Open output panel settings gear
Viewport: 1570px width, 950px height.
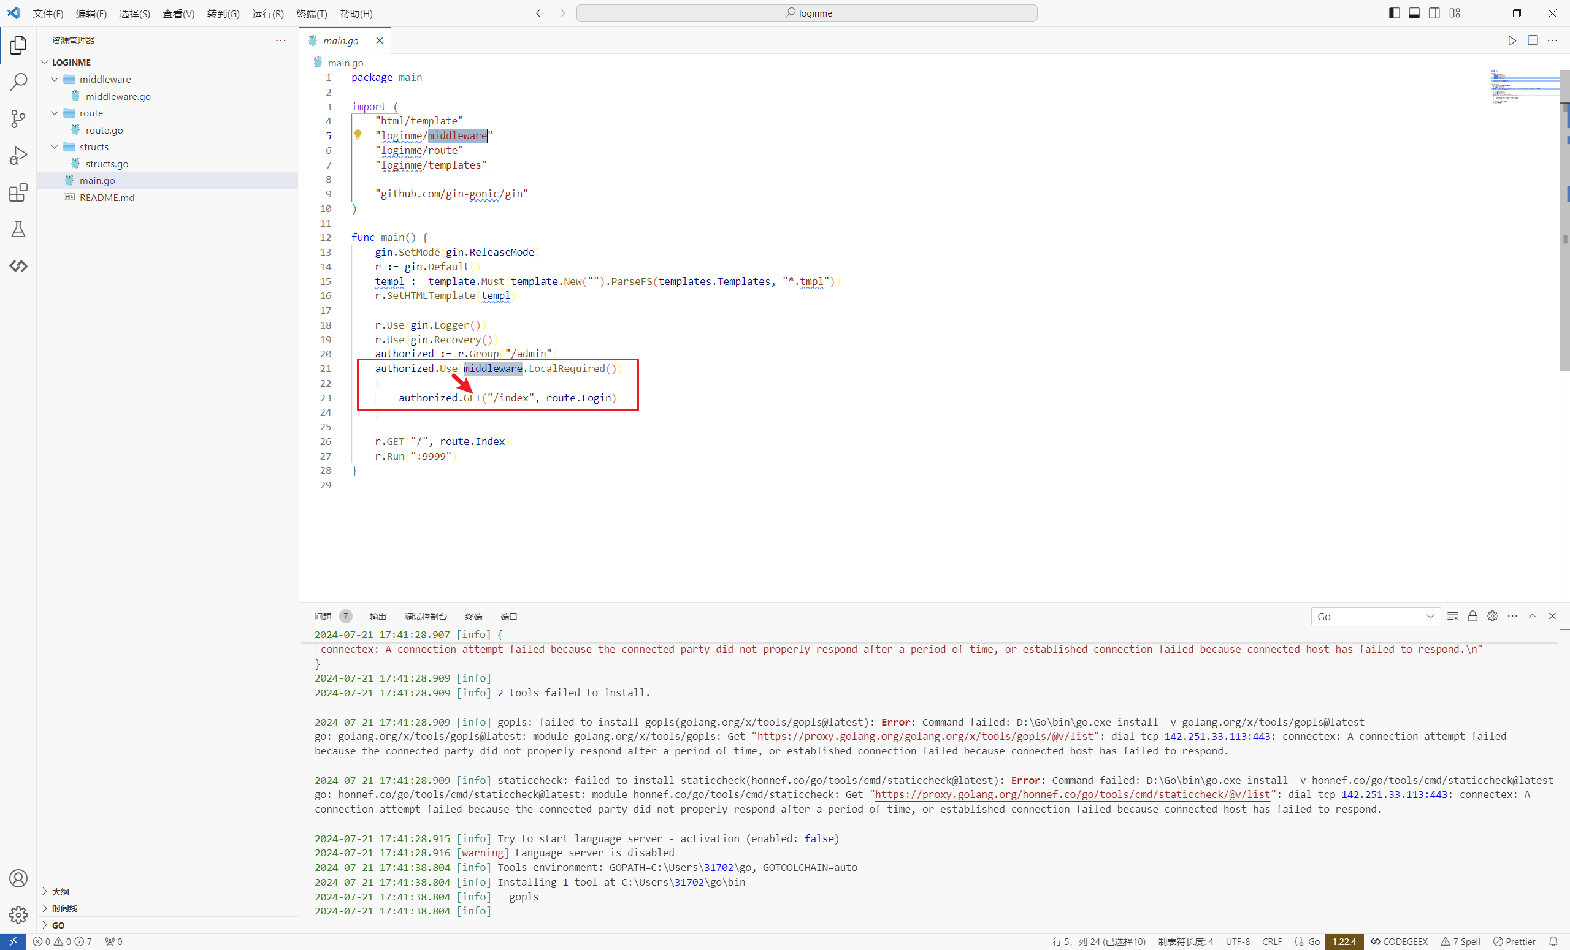click(1492, 616)
